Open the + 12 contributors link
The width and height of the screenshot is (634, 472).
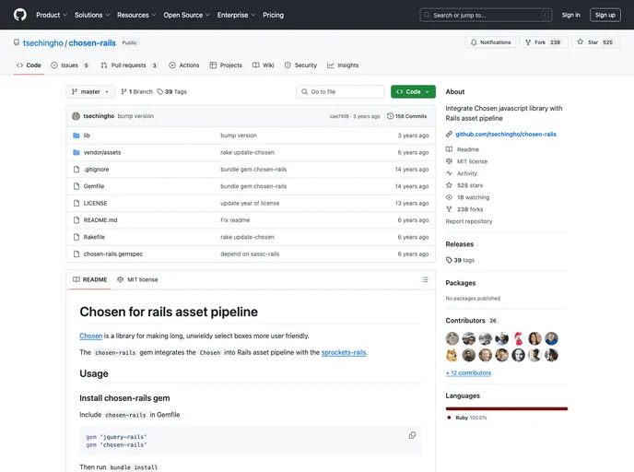click(468, 373)
